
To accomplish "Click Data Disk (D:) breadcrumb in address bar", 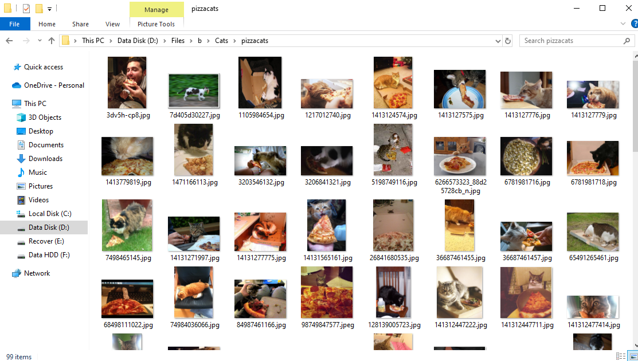I will click(x=138, y=41).
